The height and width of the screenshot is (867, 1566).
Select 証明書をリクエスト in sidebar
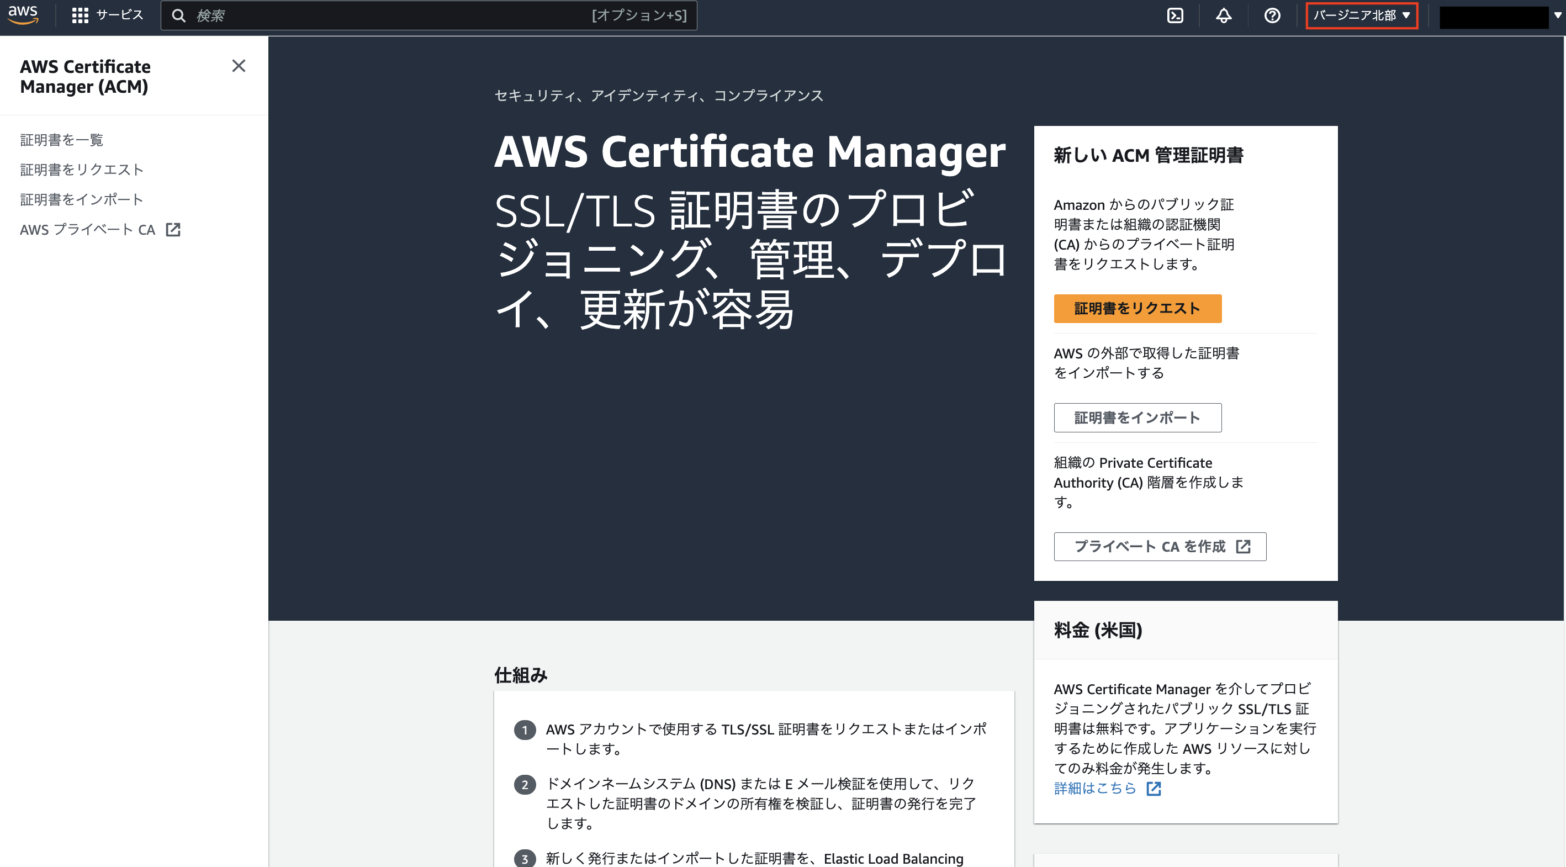[x=82, y=170]
